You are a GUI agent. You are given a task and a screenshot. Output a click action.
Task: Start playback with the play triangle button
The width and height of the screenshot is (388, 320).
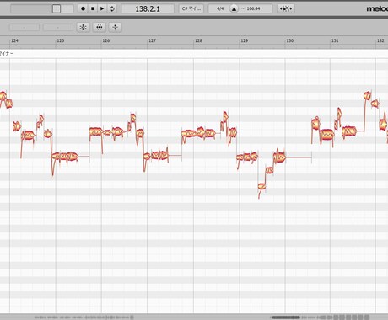click(102, 8)
